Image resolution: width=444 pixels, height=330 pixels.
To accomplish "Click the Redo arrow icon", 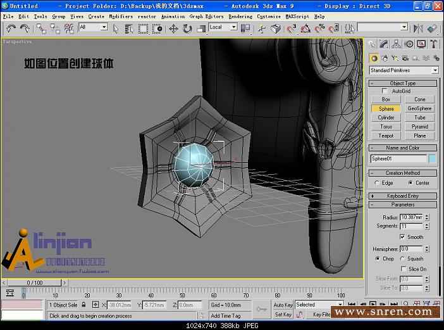I will pyautogui.click(x=25, y=29).
